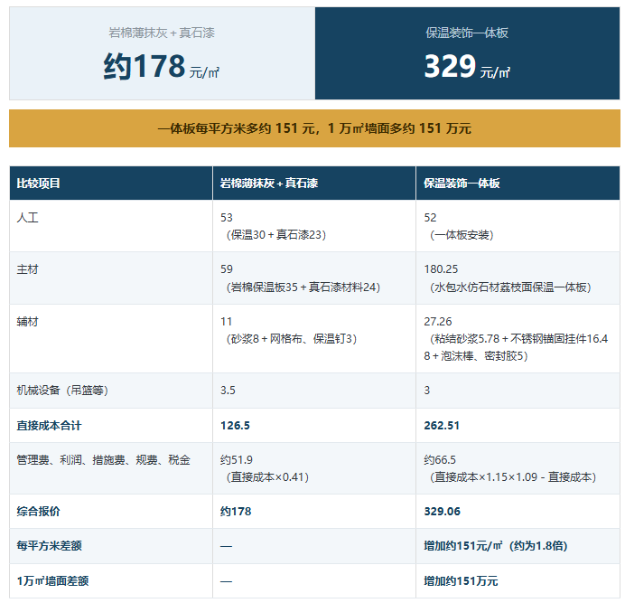Select the orange 151 万元 summary banner
The width and height of the screenshot is (625, 603).
point(314,128)
